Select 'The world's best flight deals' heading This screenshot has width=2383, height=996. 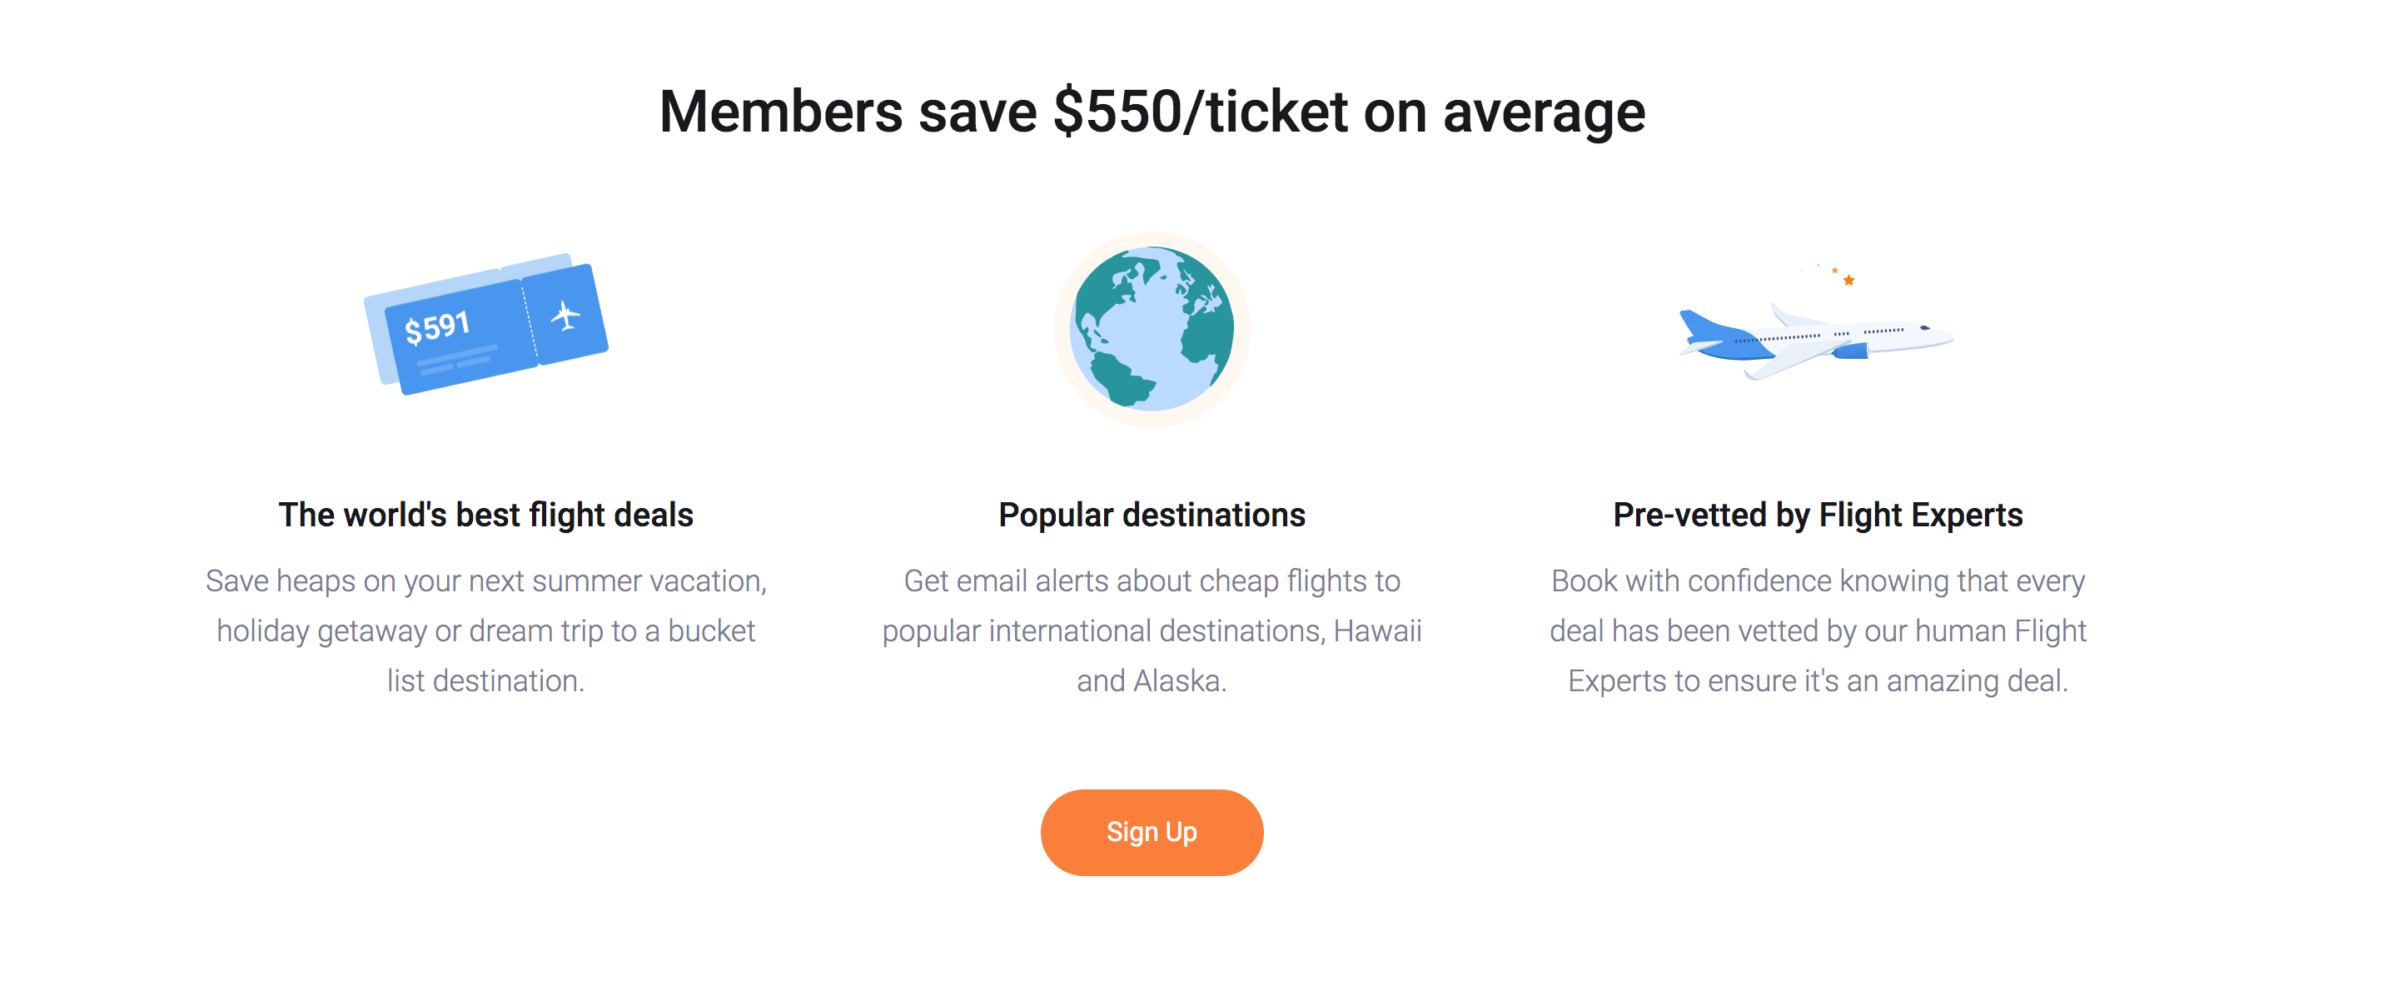click(x=485, y=515)
